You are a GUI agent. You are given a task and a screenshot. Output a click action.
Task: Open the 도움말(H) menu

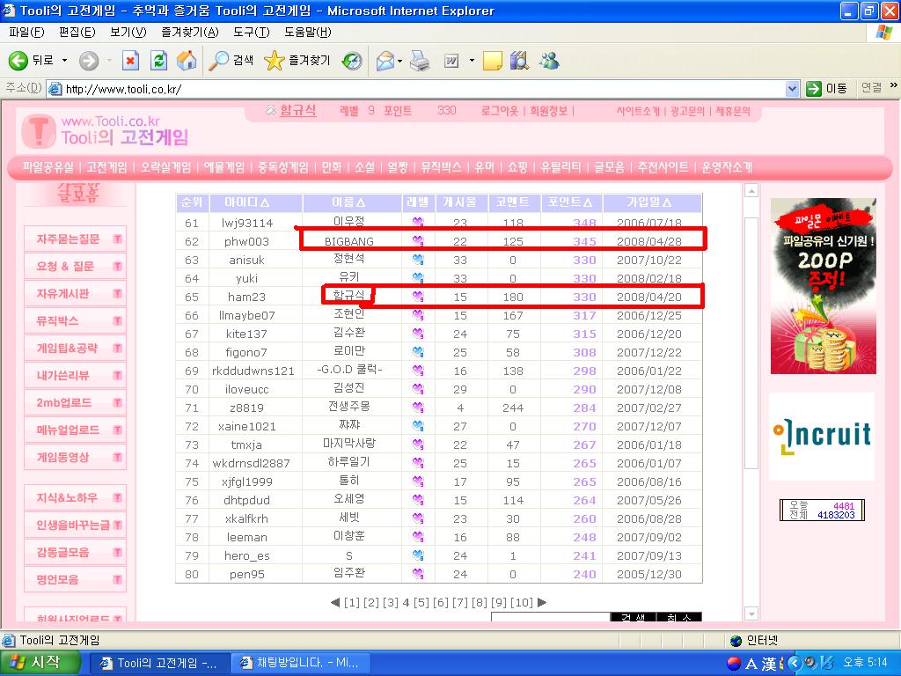[x=307, y=33]
